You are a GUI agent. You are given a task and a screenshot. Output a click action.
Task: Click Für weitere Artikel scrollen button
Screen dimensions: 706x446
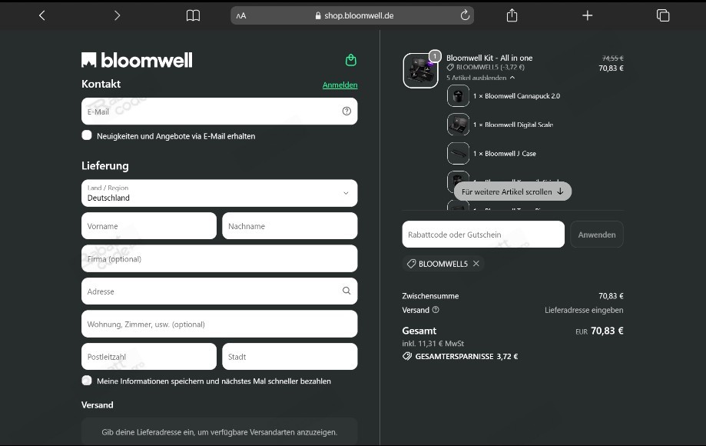(x=513, y=191)
